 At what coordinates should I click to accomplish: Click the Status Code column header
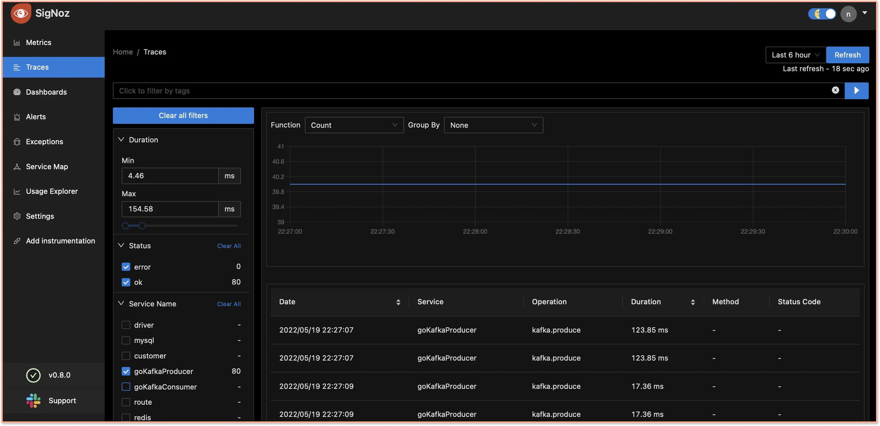799,302
